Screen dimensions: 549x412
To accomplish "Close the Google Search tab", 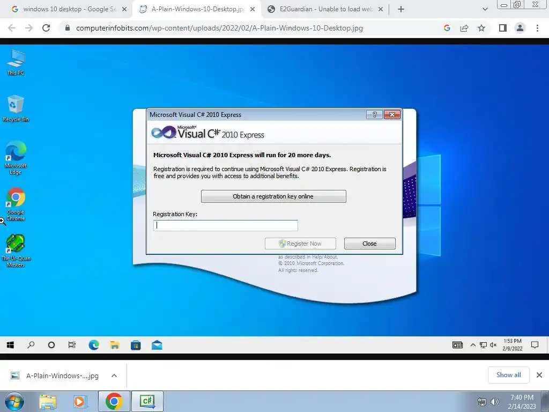I will click(x=124, y=9).
